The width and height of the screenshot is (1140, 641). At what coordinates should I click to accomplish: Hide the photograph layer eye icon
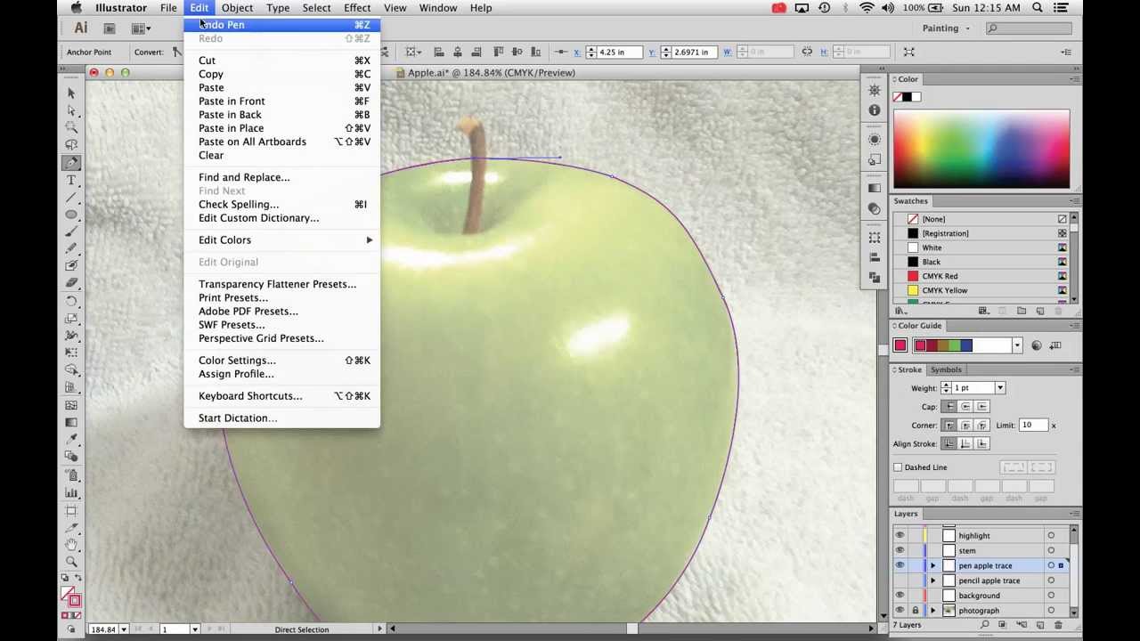[x=900, y=611]
